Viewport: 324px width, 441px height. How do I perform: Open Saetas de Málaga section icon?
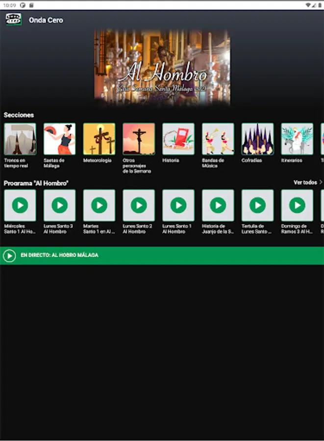(60, 139)
